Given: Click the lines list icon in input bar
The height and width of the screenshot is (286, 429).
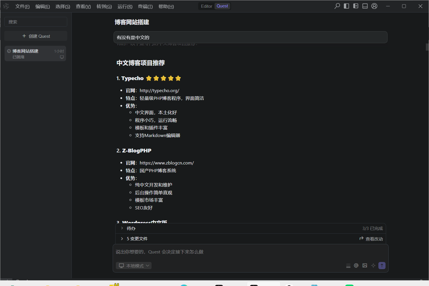Looking at the screenshot, I should tap(348, 266).
